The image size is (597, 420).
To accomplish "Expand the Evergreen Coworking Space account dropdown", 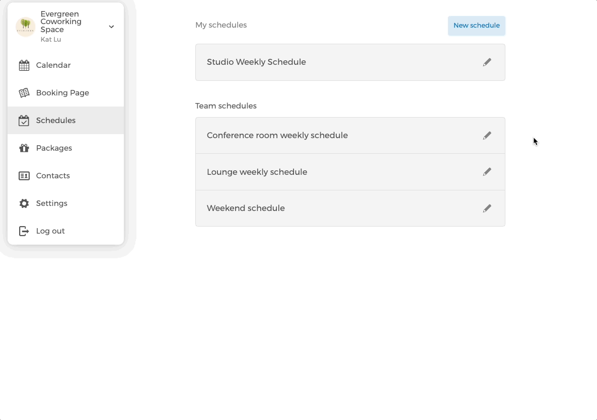I will [111, 26].
